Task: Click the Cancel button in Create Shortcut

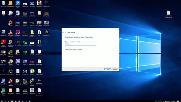Action: click(115, 69)
